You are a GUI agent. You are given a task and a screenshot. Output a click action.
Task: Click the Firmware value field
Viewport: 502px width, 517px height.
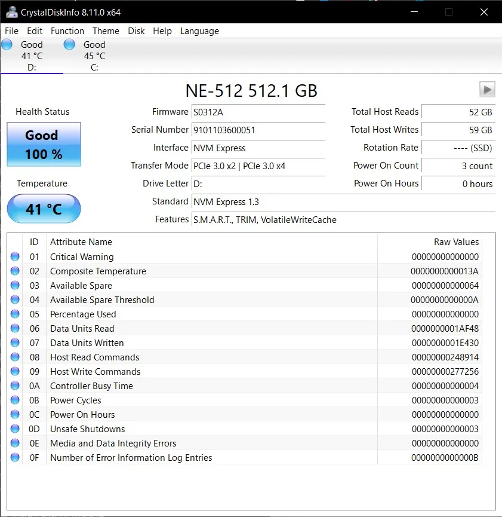click(x=258, y=112)
